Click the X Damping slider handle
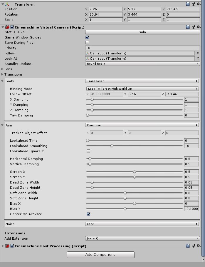205x267 pixels. click(92, 99)
